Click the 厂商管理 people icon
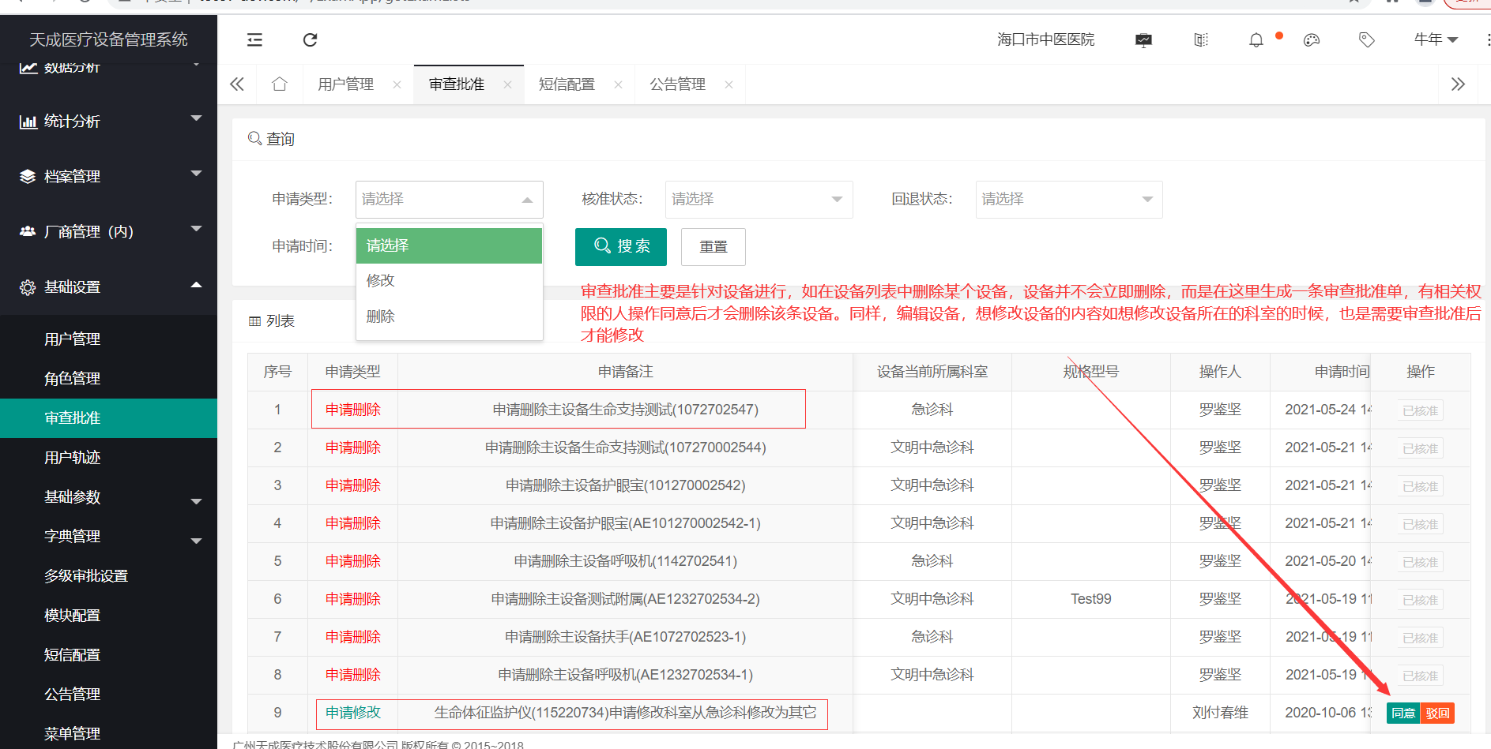Viewport: 1491px width, 749px height. 28,231
